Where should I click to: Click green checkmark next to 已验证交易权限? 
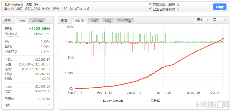click(x=150, y=9)
